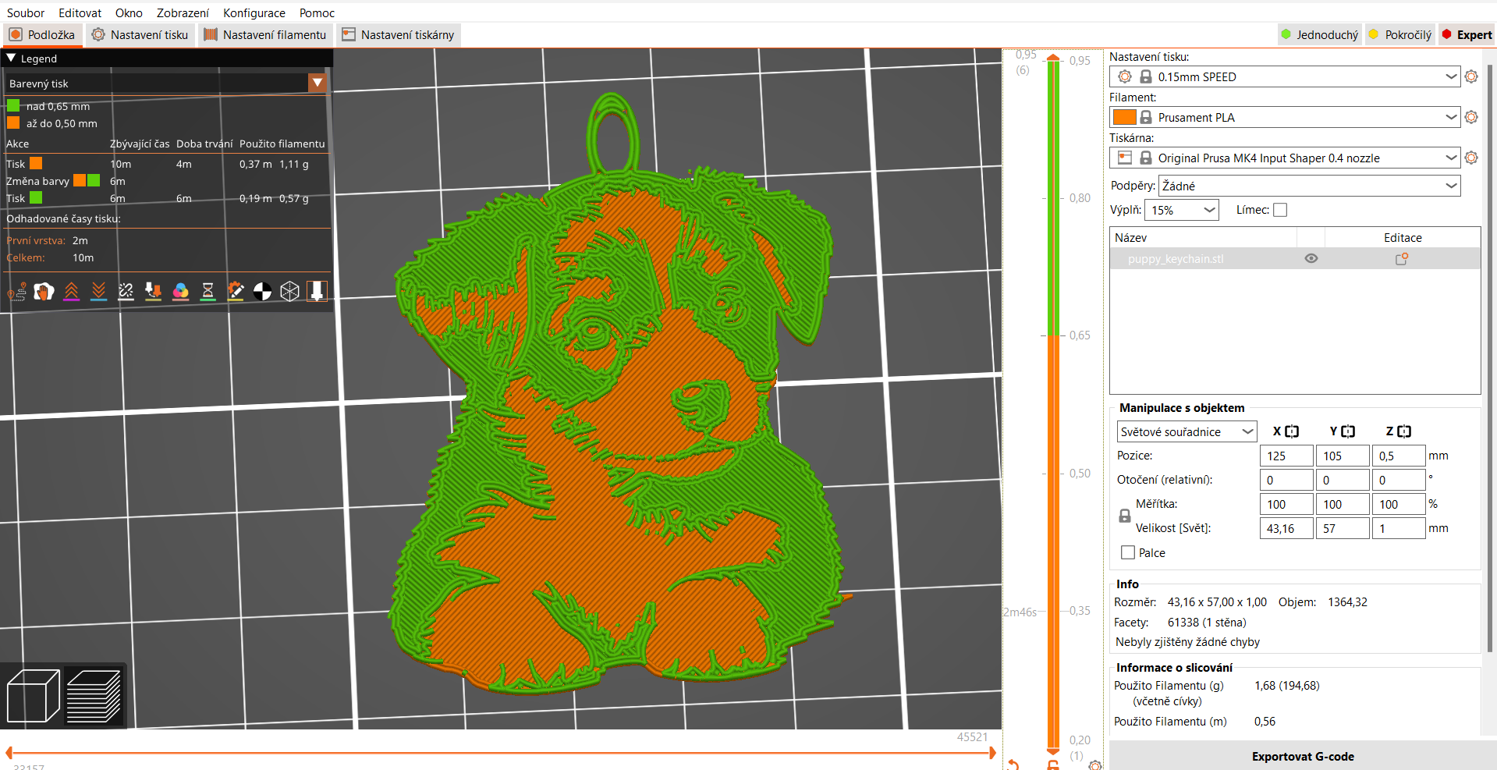Toggle retractions visibility

71,291
